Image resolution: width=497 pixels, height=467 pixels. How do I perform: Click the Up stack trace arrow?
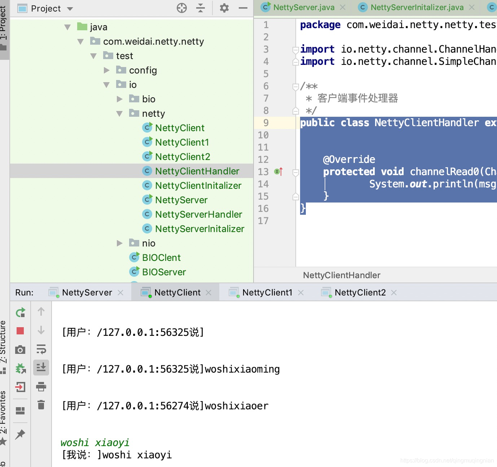coord(41,312)
